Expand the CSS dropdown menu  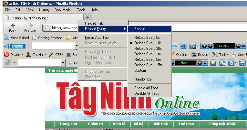click(x=62, y=55)
